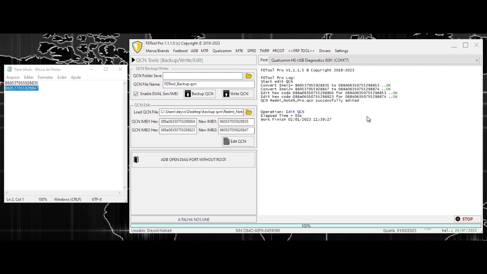The image size is (487, 274).
Task: Click the Backup QCN button
Action: point(199,94)
